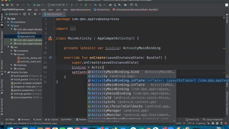Select DatosActivity in project tree
This screenshot has height=129, width=229.
[26, 33]
